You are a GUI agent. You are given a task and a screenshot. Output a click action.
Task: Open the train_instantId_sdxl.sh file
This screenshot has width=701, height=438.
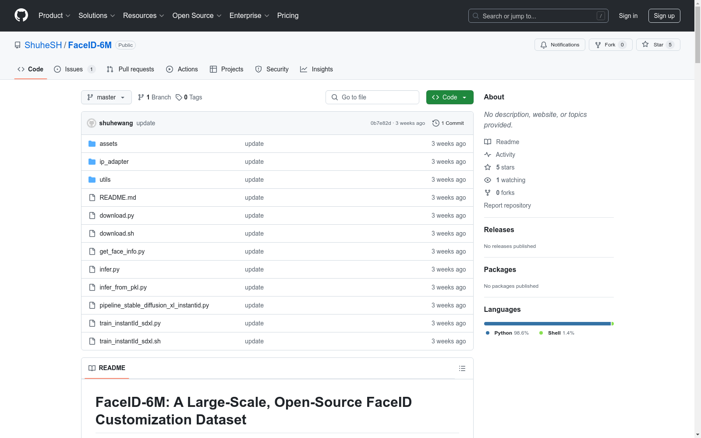pos(130,341)
